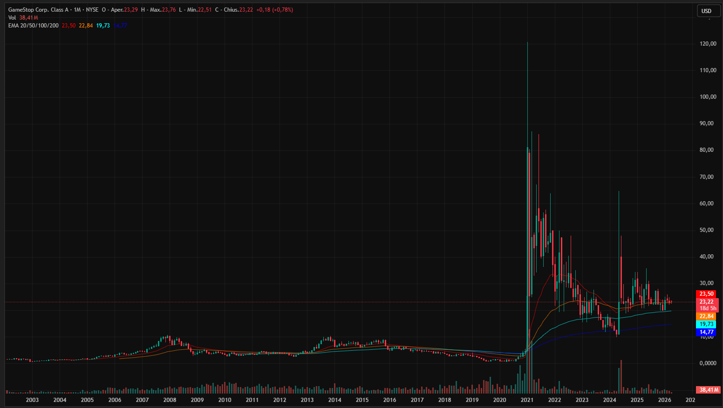Viewport: 723px width, 408px height.
Task: Select the EMA 20/50/100/200 indicator legend
Action: (34, 26)
